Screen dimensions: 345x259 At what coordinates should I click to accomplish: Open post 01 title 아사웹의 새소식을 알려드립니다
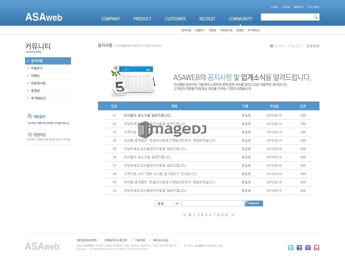click(147, 115)
